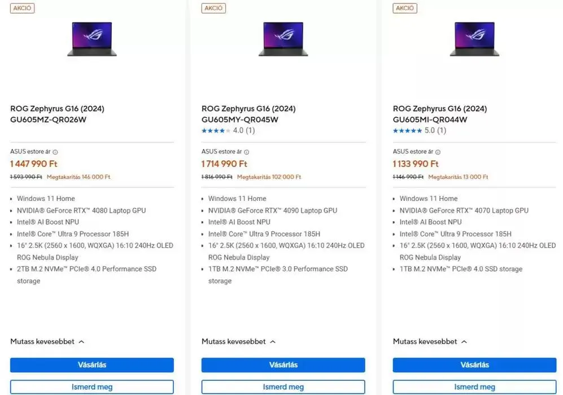Open the GU605MY-QR045W laptop image
563x395 pixels.
[283, 39]
